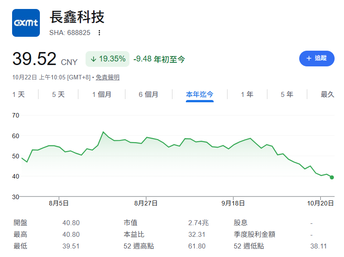The height and width of the screenshot is (257, 344).
Task: Click the CXMT company logo
Action: click(x=26, y=23)
